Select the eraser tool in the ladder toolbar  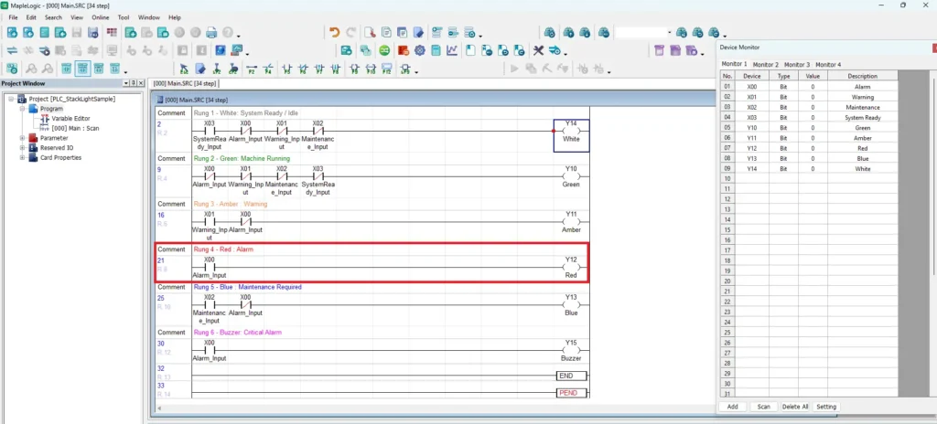coord(200,69)
